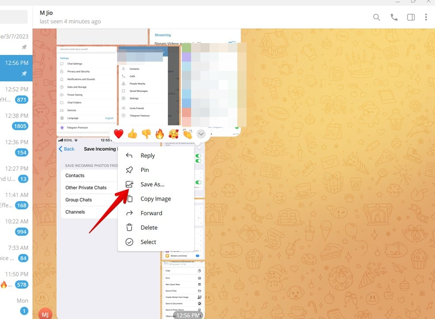Viewport: 435px width, 319px height.
Task: Select Copy Image in the context menu
Action: coord(155,199)
